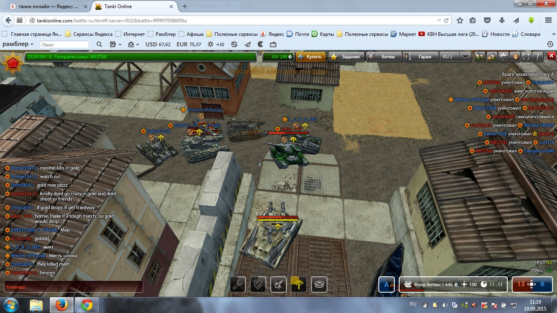Open the Гараж garage menu

tap(420, 57)
